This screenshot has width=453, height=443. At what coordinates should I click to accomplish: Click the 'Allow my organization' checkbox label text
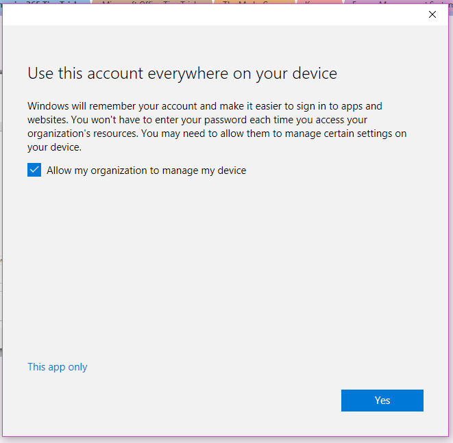tap(146, 170)
